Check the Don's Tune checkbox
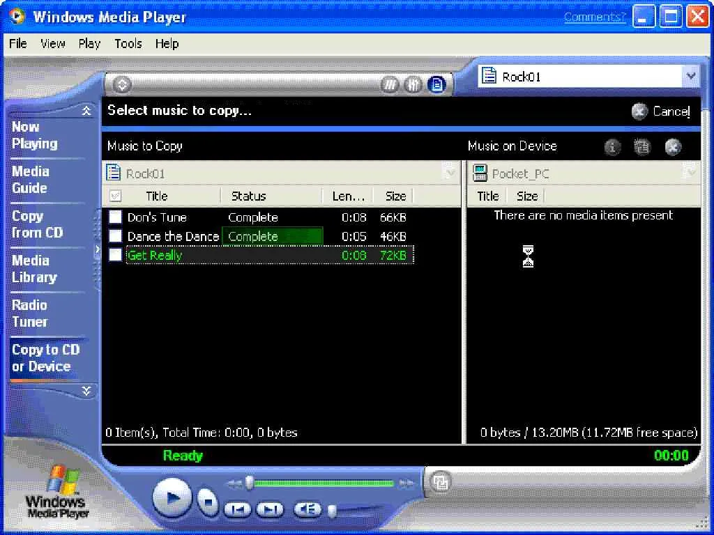This screenshot has height=535, width=714. (x=115, y=217)
